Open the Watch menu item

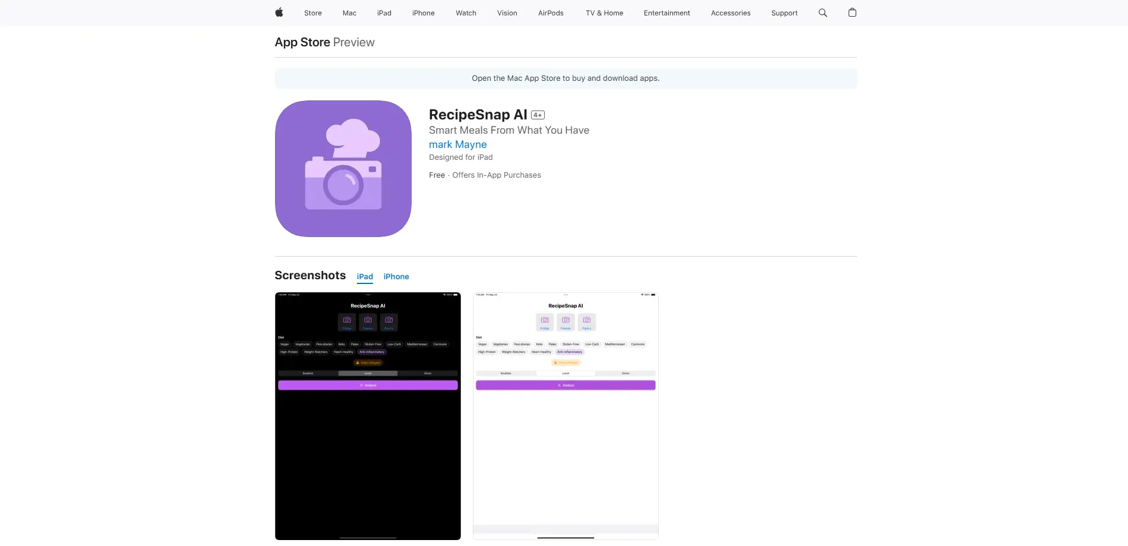click(466, 13)
